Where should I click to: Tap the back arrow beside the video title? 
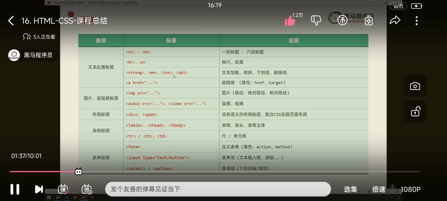coord(11,21)
